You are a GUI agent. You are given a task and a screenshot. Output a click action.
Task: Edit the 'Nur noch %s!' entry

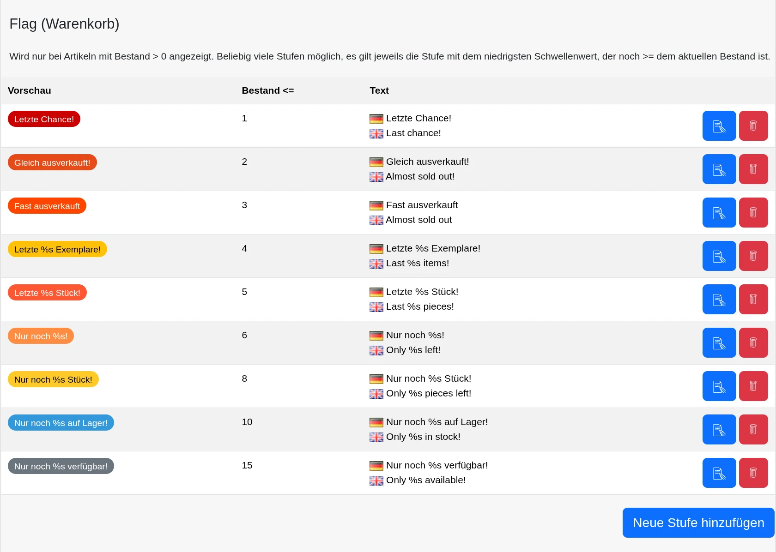[x=719, y=343]
